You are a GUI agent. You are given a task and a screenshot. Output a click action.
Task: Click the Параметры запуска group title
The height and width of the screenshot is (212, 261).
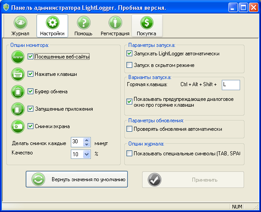point(152,45)
